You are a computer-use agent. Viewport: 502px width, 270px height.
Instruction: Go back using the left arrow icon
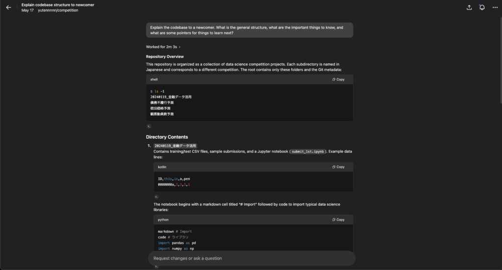click(x=9, y=7)
